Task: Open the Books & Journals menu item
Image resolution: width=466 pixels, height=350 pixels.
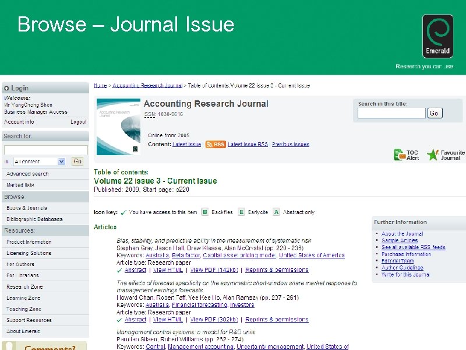Action: (28, 208)
